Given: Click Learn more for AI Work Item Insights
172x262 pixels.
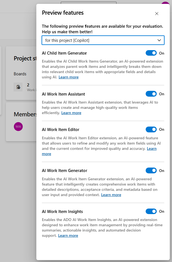Looking at the screenshot, I should [x=68, y=235].
